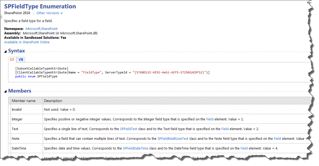319x166 pixels.
Task: Open Field link in DateTime row
Action: click(x=244, y=148)
